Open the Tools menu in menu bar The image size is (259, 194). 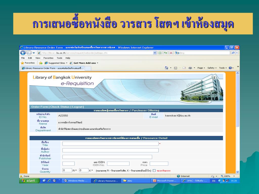tap(59, 58)
